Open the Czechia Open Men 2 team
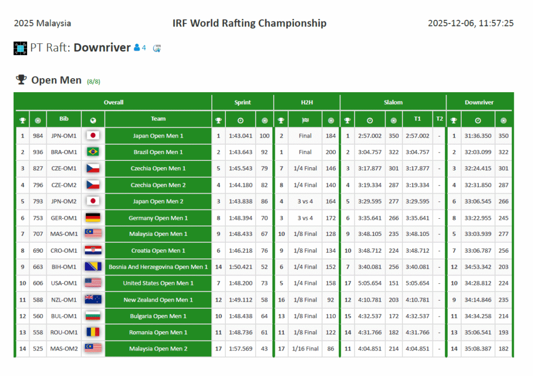The height and width of the screenshot is (376, 533). [158, 185]
